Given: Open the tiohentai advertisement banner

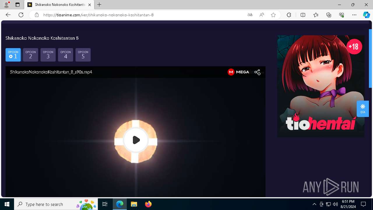Looking at the screenshot, I should coord(321,86).
